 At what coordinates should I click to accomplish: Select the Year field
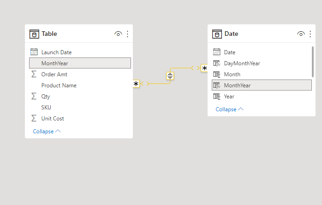(262, 97)
